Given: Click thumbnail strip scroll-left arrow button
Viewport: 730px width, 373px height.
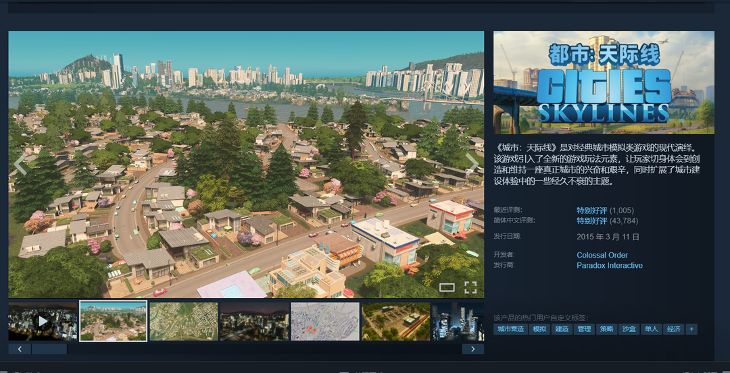Looking at the screenshot, I should click(20, 349).
